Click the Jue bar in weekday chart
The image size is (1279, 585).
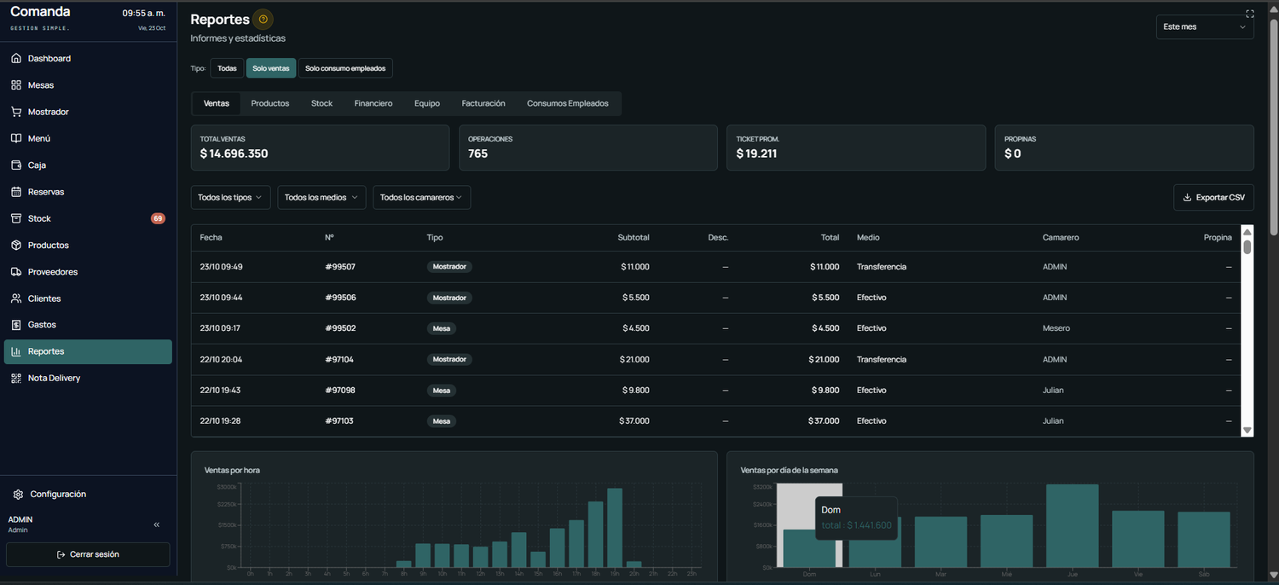(1072, 525)
